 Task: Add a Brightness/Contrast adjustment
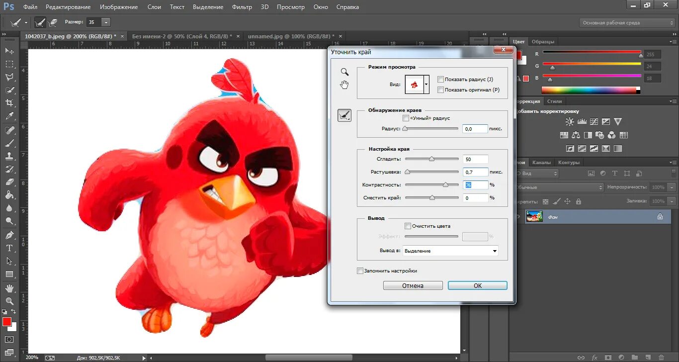570,121
